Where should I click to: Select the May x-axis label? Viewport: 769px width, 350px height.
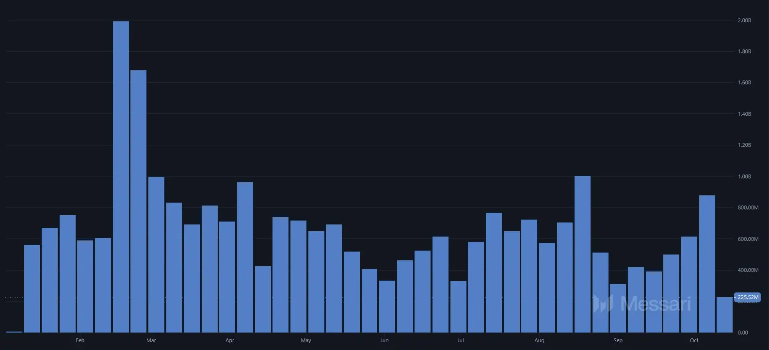(x=306, y=340)
